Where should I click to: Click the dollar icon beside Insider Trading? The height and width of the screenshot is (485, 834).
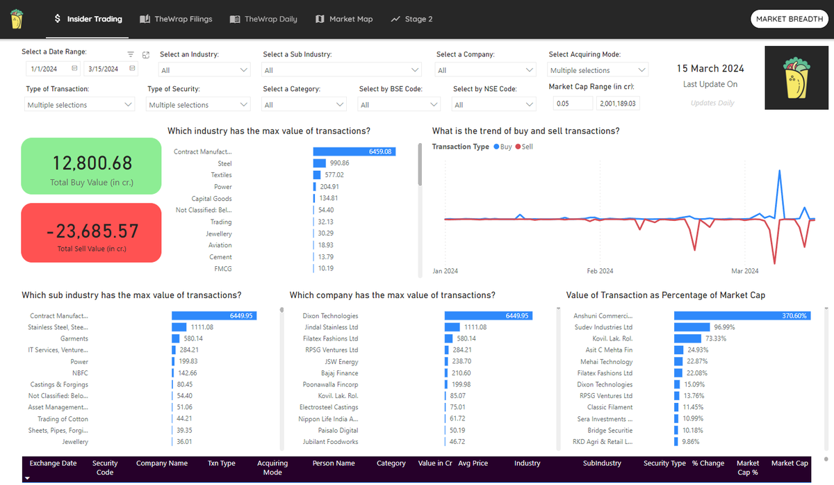point(57,19)
